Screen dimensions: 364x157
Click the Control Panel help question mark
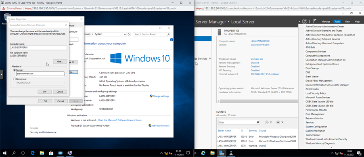pos(172,40)
